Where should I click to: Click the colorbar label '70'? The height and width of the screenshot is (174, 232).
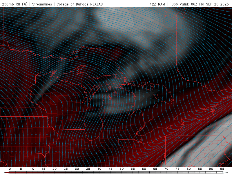coord(166,169)
